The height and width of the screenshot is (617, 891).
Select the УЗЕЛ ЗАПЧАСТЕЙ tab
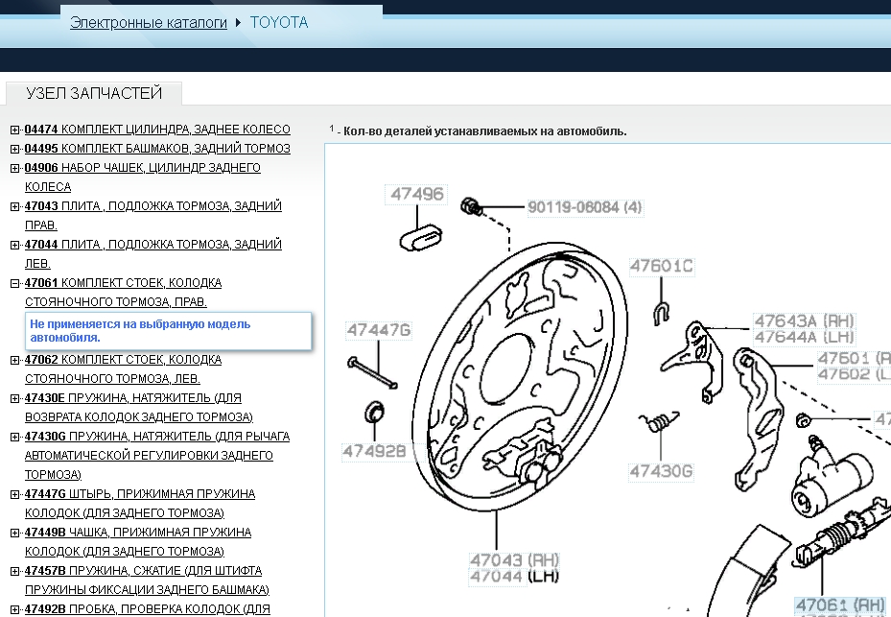[94, 93]
